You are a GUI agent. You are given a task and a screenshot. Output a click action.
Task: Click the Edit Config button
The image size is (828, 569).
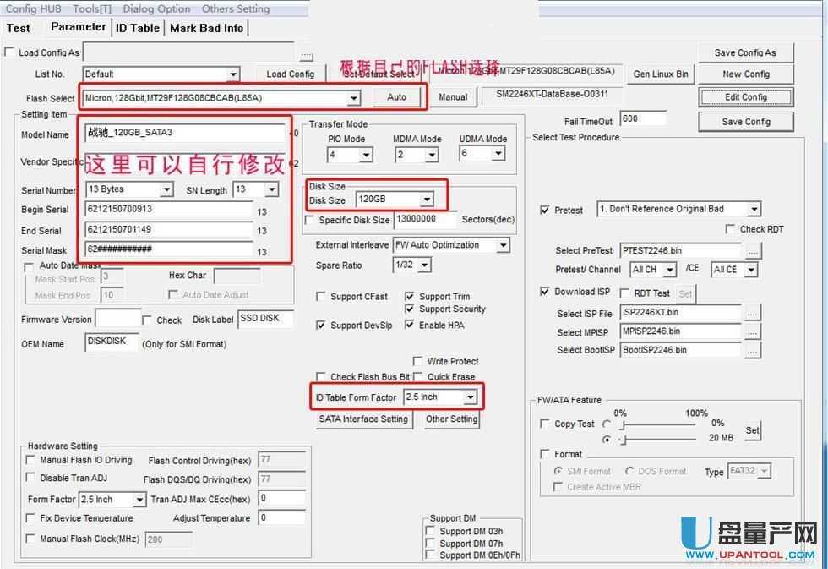point(745,97)
